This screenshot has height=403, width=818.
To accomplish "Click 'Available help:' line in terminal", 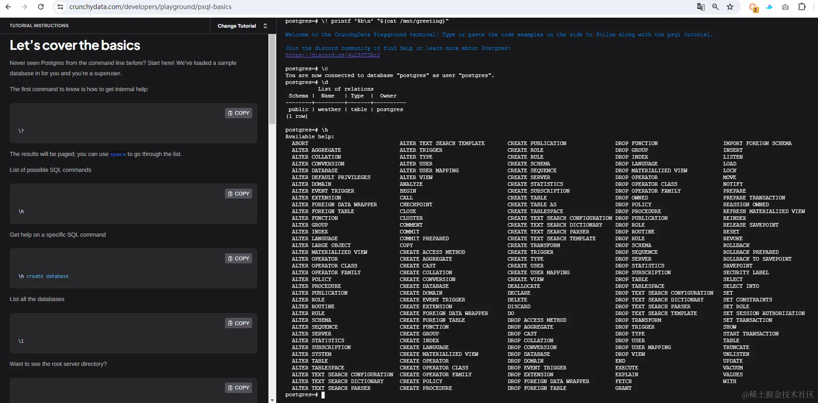I will pyautogui.click(x=309, y=136).
